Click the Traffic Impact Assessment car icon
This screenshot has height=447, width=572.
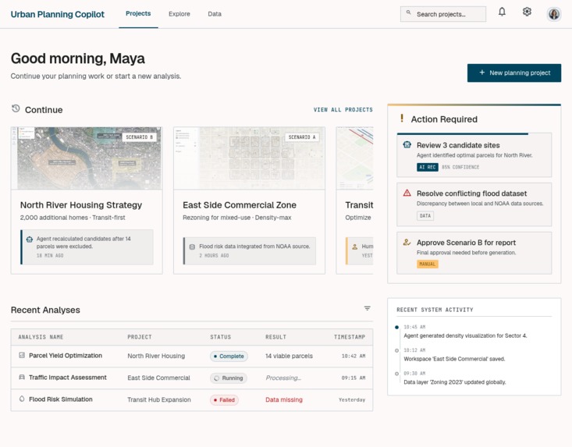click(x=22, y=377)
